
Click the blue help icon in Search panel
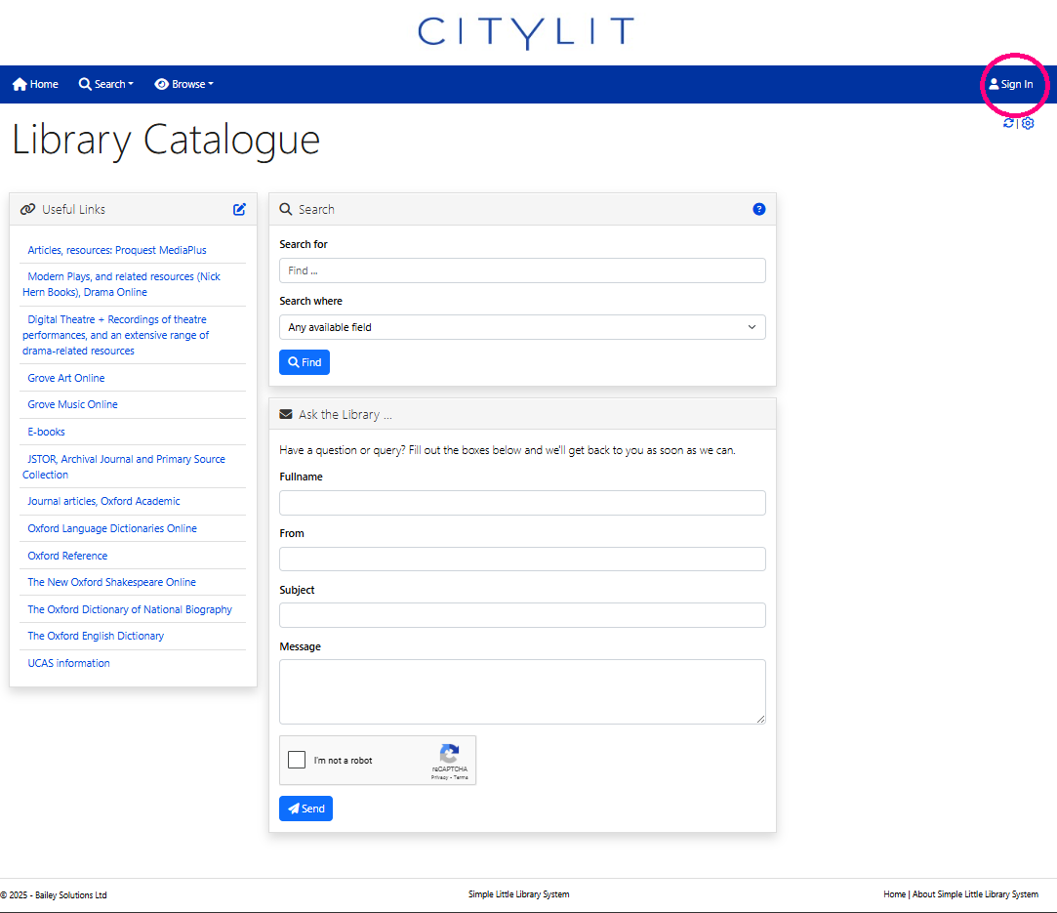(759, 209)
